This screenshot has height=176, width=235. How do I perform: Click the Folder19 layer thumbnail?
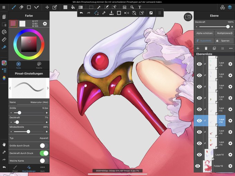(x=207, y=166)
